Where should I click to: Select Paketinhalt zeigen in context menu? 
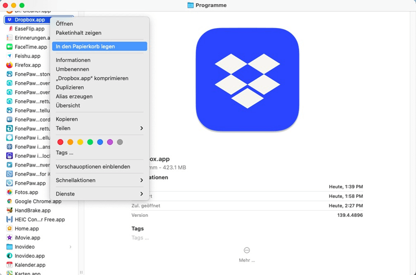tap(100, 33)
